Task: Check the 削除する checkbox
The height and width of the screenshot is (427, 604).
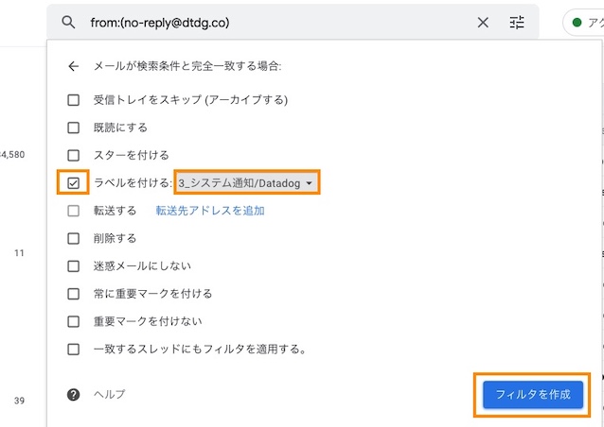Action: coord(73,239)
